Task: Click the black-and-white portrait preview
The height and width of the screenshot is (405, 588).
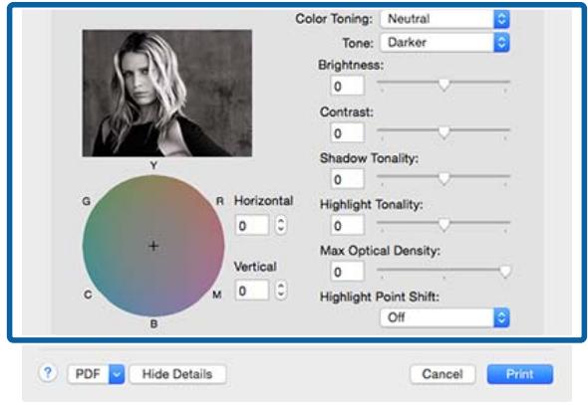Action: pyautogui.click(x=167, y=94)
